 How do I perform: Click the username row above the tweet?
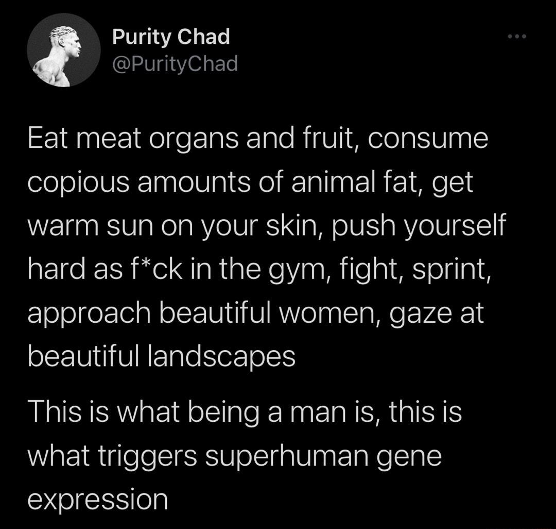pyautogui.click(x=170, y=49)
